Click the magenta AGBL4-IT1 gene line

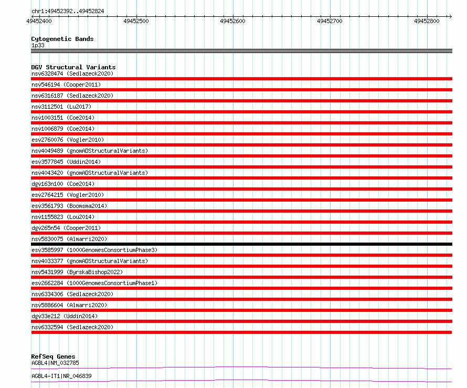(x=241, y=380)
